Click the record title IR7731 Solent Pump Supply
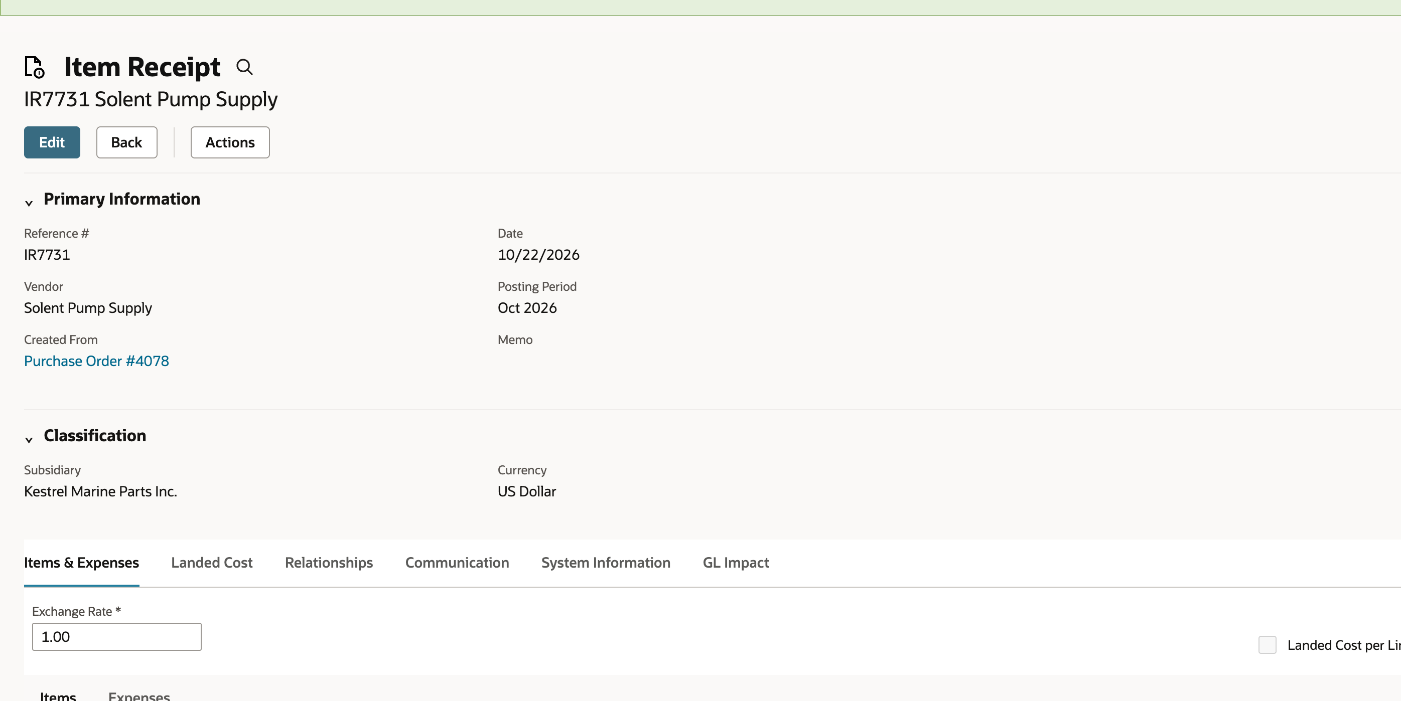This screenshot has height=701, width=1401. tap(151, 99)
